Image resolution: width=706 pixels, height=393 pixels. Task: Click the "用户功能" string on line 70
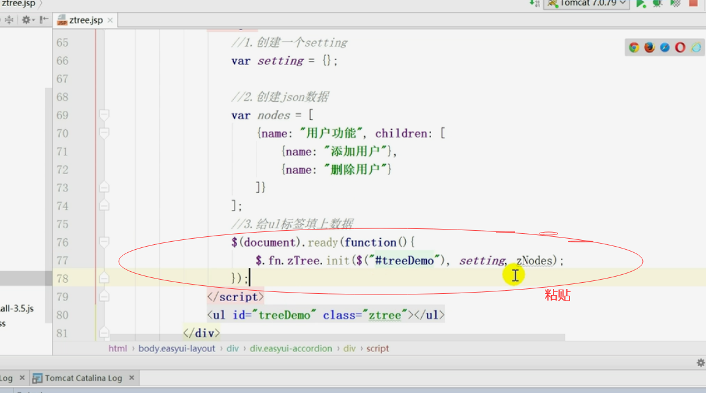click(331, 133)
